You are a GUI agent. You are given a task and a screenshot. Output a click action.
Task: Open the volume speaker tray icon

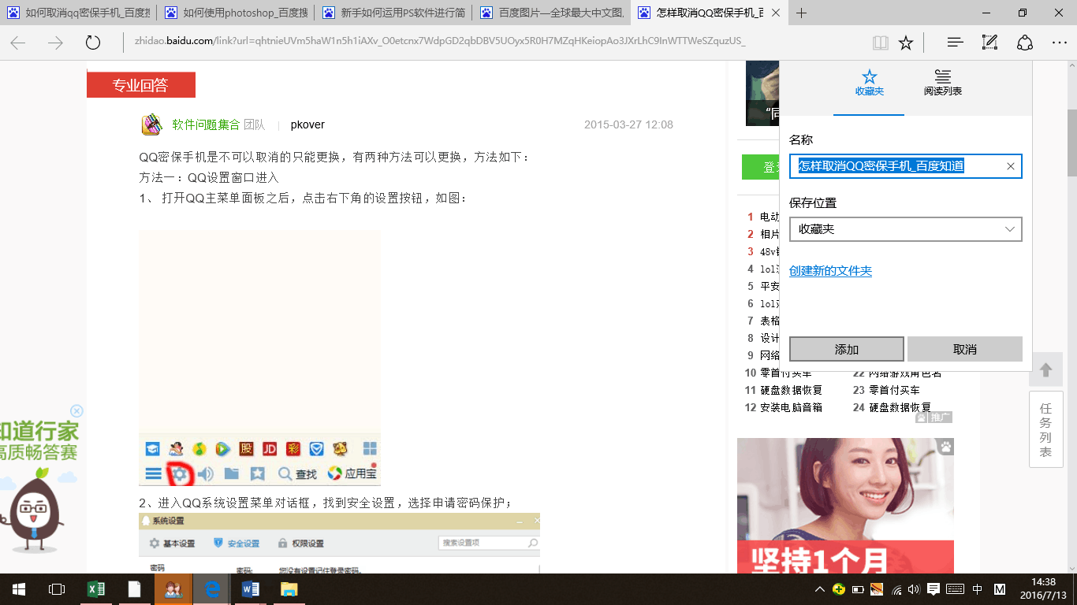point(915,589)
